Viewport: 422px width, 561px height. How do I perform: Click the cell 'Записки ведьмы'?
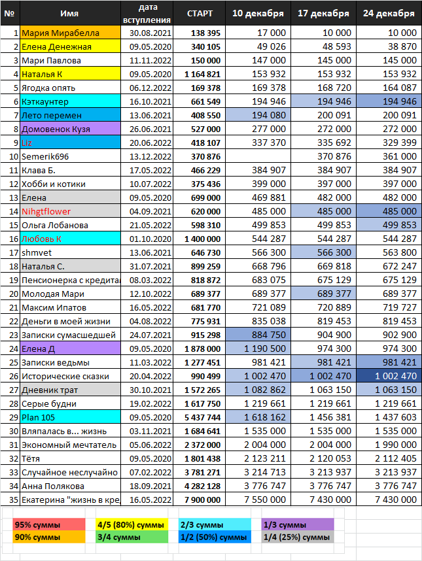[70, 362]
